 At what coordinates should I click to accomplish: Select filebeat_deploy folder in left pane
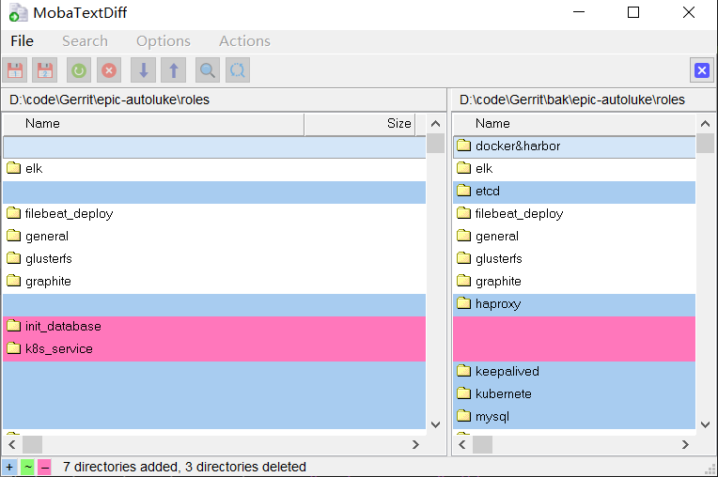214,214
